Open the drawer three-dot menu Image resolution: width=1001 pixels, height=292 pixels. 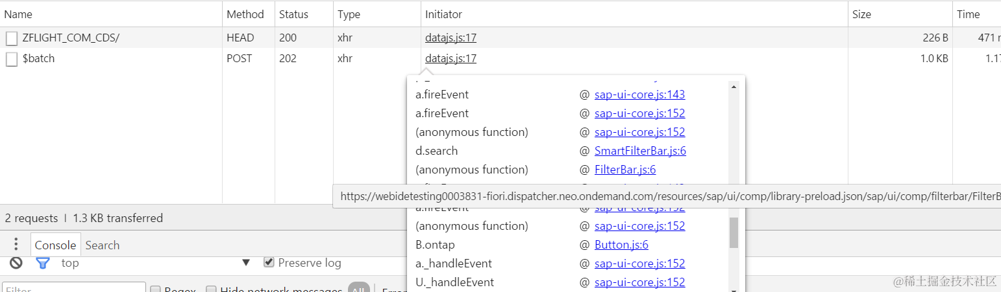[x=16, y=245]
